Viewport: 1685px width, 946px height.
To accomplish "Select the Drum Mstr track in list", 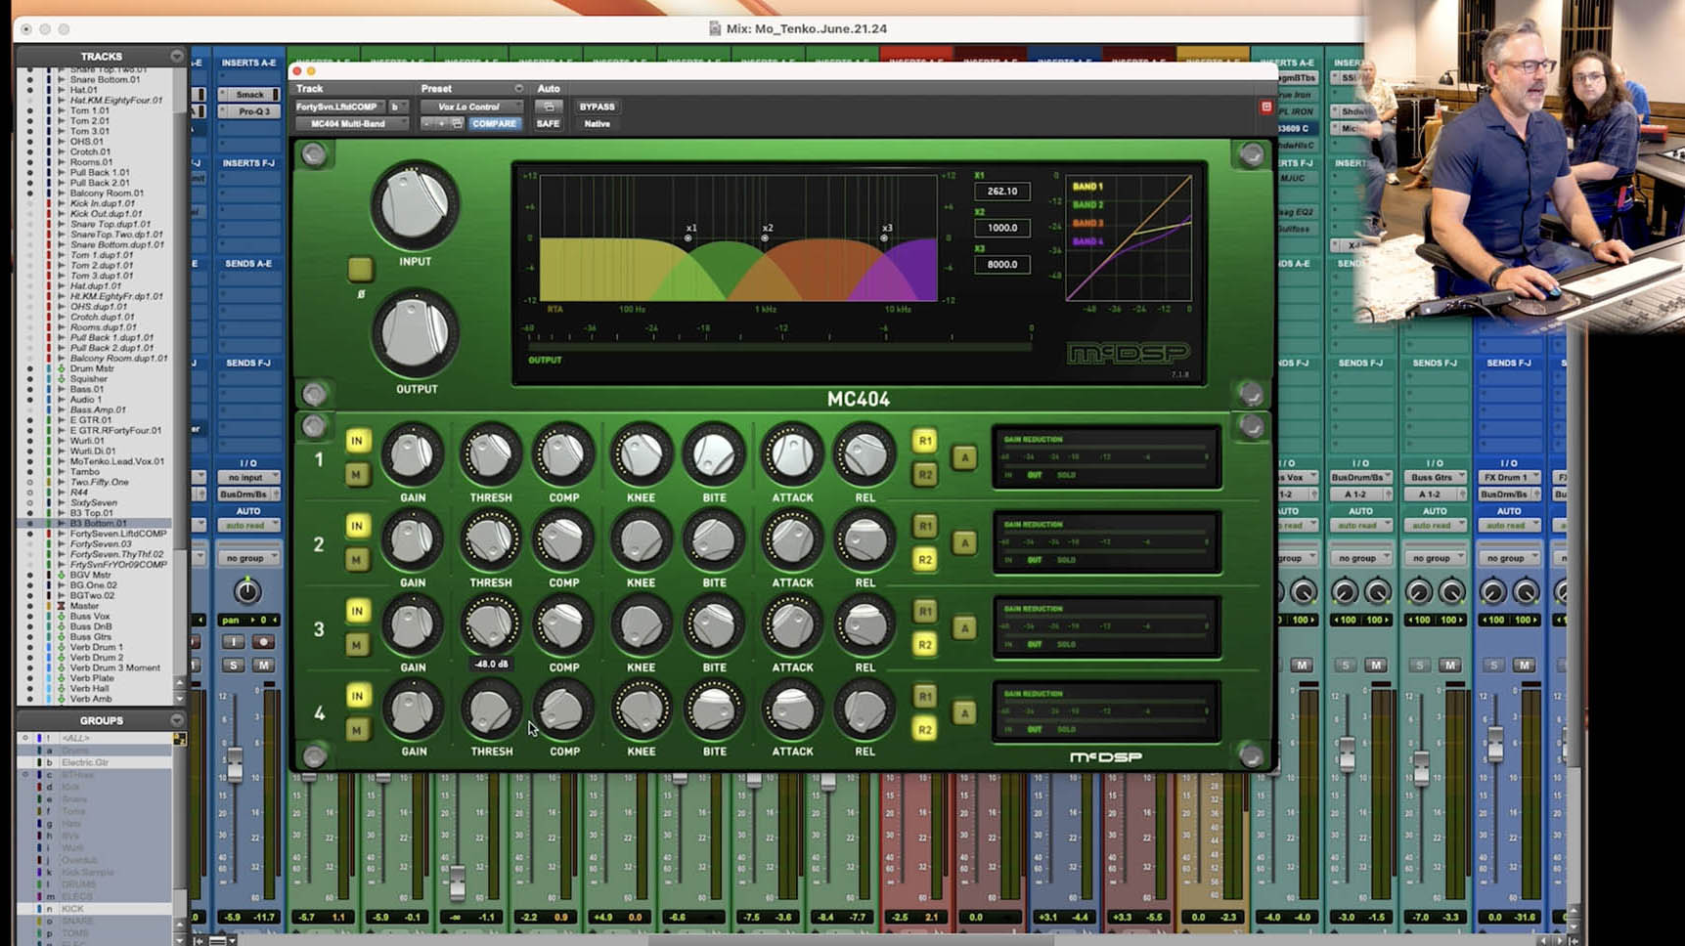I will click(x=92, y=368).
